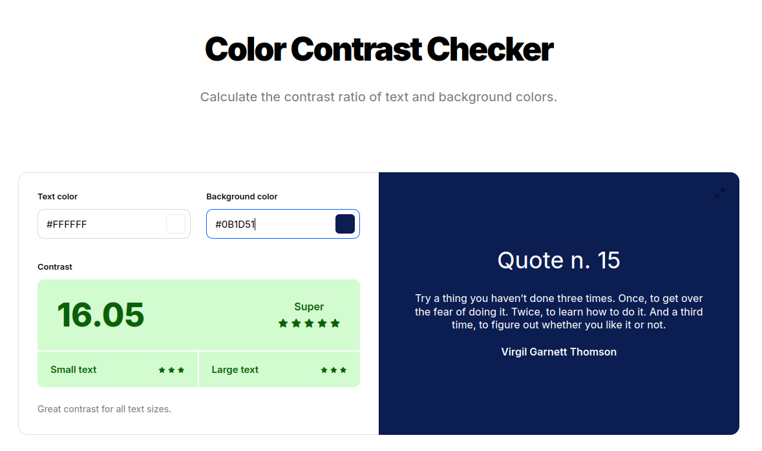Select the 16.05 contrast ratio value
This screenshot has height=451, width=762.
(x=101, y=315)
